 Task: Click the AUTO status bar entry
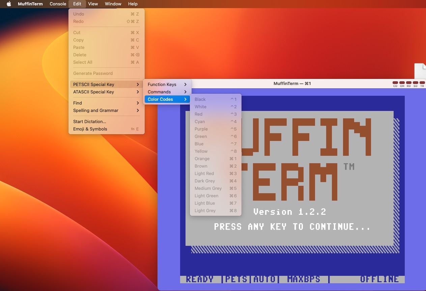pos(264,279)
